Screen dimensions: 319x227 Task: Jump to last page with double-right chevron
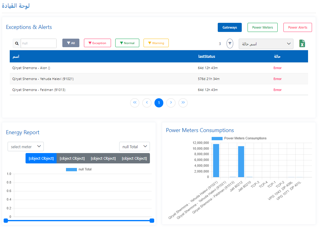(x=183, y=103)
